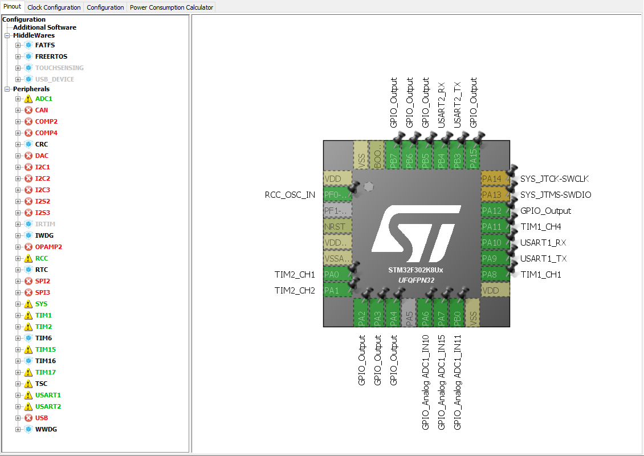This screenshot has width=644, height=456.
Task: Click the SYS_JTCK-SWCLK pin label
Action: coord(555,179)
